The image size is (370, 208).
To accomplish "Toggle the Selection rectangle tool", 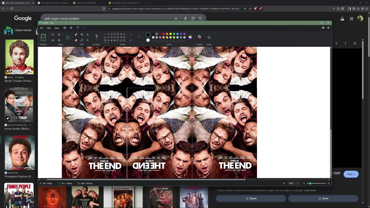I will [43, 37].
